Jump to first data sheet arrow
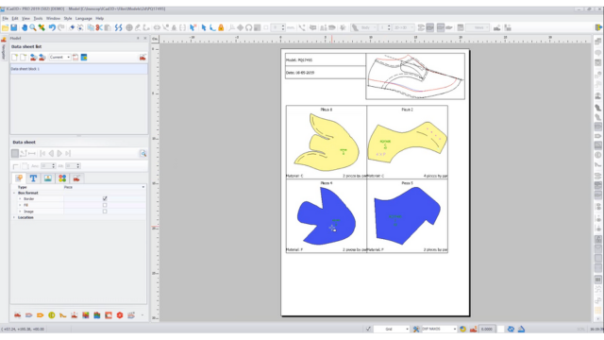Viewport: 604px width, 340px height. (42, 153)
